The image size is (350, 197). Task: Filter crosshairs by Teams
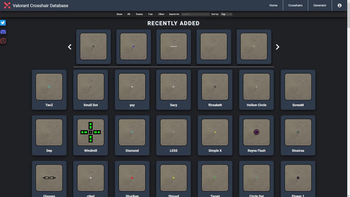(x=139, y=14)
